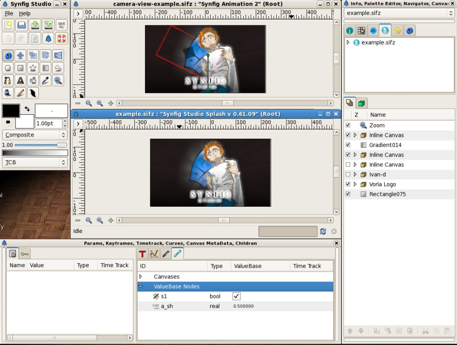The height and width of the screenshot is (345, 457).
Task: Switch to the Canvas MetaData tab
Action: pyautogui.click(x=166, y=254)
